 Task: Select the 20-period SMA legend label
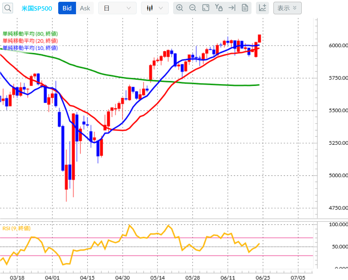(x=30, y=41)
